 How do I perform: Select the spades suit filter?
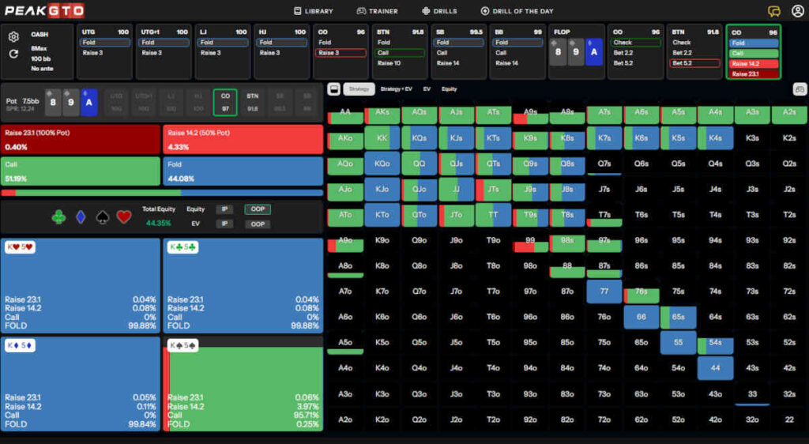coord(102,217)
